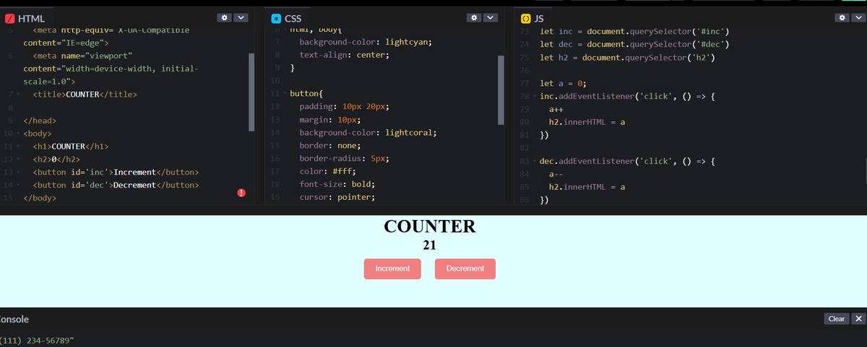Click the red HTML slash icon
The image size is (867, 347).
[9, 18]
